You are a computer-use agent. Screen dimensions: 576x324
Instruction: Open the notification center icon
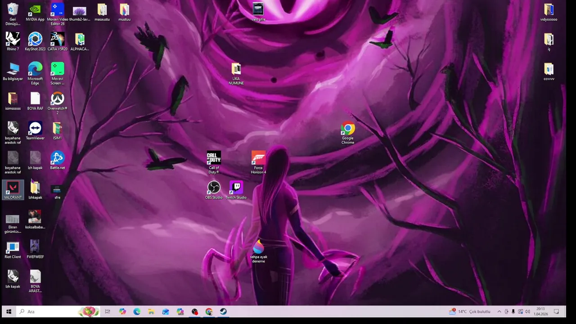(556, 311)
